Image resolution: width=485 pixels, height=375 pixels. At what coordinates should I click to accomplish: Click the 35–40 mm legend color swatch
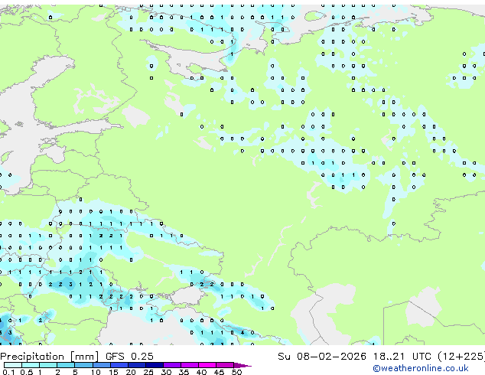(190, 365)
